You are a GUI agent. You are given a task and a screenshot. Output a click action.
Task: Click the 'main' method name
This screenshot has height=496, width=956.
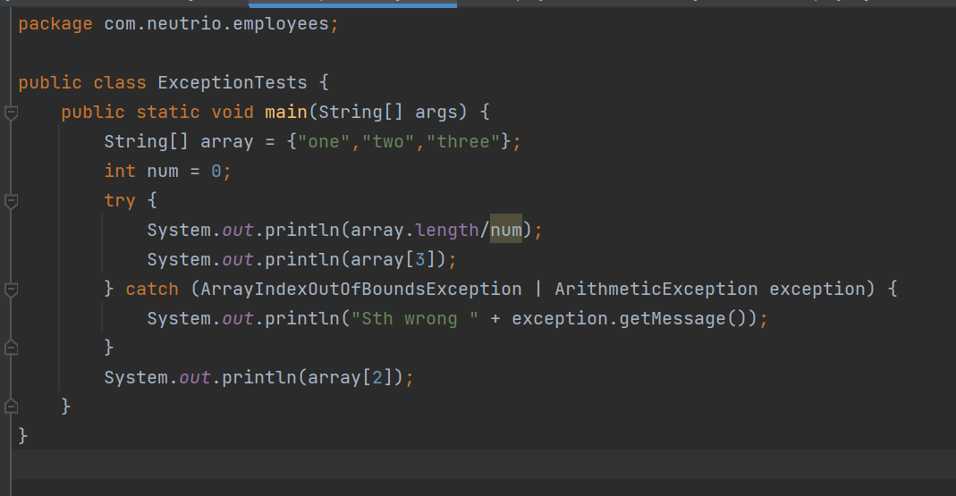click(x=286, y=112)
